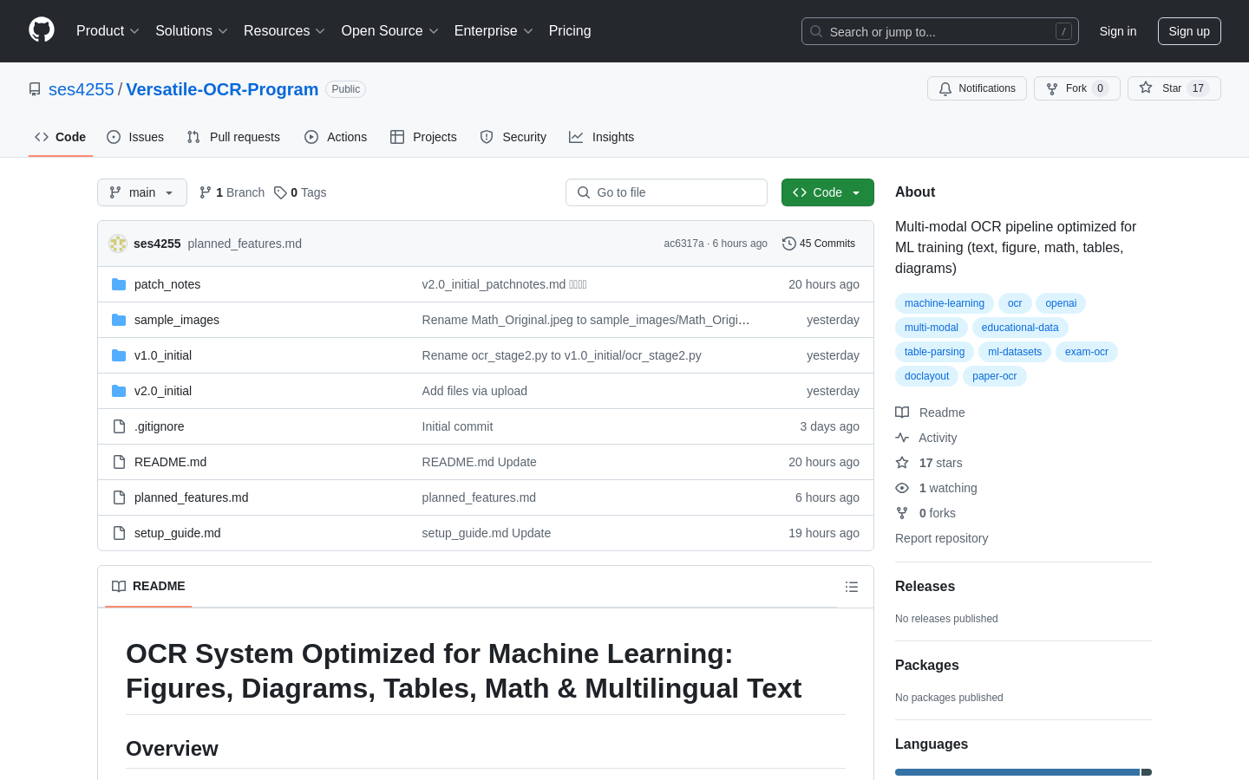Click the Notifications bell button
Screen dimensions: 1249x780
point(977,88)
